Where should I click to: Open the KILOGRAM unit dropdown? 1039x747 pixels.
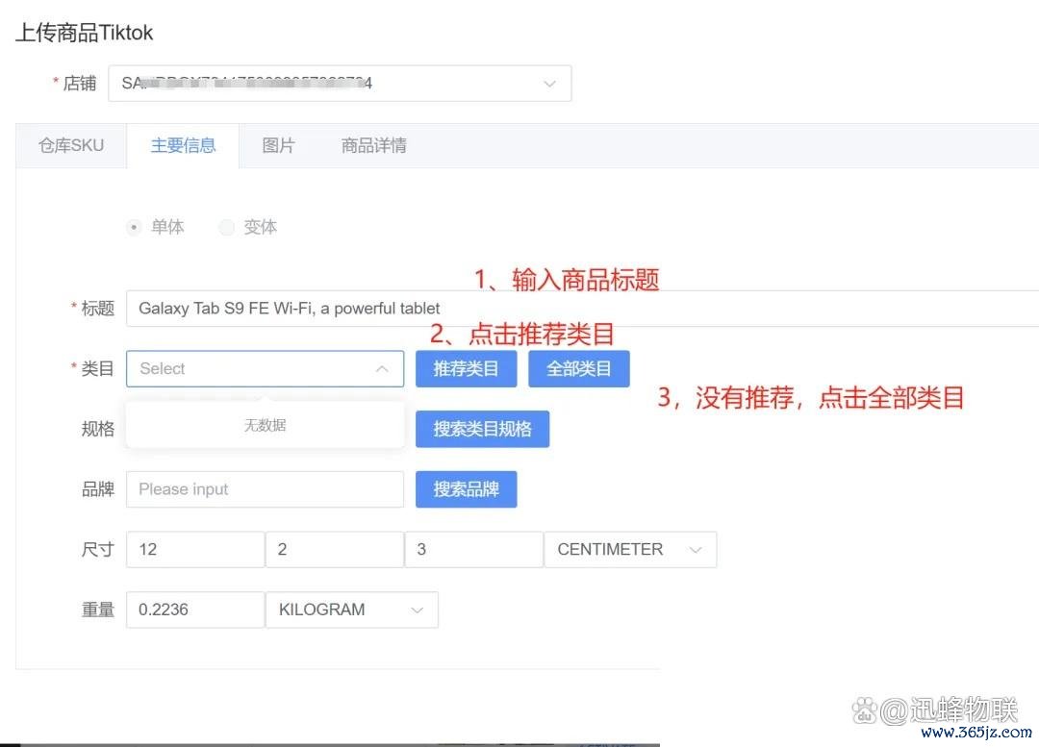coord(352,610)
